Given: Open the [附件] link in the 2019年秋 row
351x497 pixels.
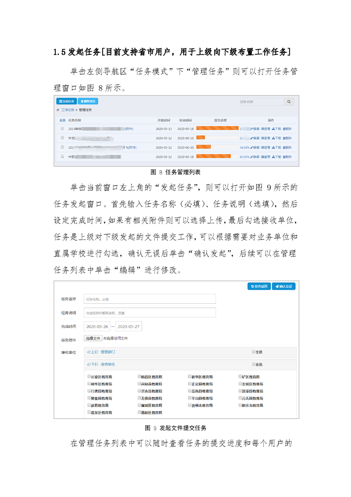Looking at the screenshot, I should pos(129,129).
